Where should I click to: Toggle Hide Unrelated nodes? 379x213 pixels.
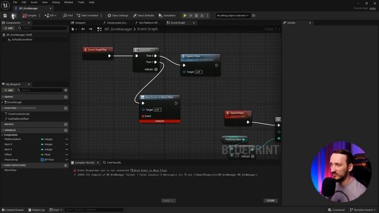[x=88, y=15]
